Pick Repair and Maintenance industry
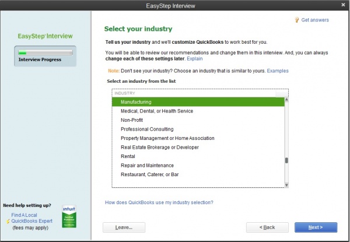350x242 pixels. pyautogui.click(x=198, y=166)
